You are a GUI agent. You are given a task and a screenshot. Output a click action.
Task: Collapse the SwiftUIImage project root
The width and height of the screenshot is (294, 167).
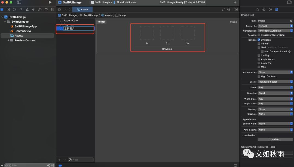[x=2, y=17]
